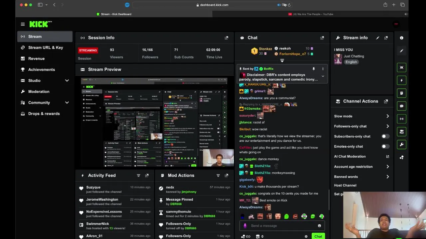Reload the page in Safari
Screen dimensions: 426x239
click(289, 5)
